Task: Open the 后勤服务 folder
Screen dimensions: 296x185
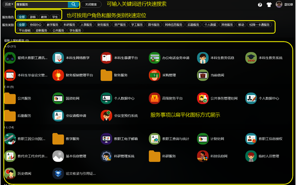Action: (x=10, y=115)
